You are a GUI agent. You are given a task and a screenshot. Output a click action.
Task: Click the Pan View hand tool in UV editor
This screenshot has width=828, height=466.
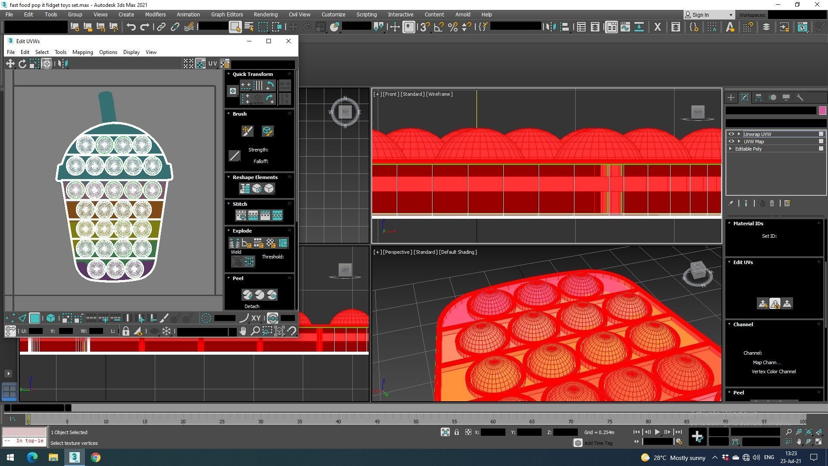tap(243, 331)
